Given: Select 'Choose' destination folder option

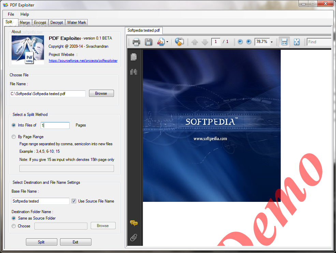Looking at the screenshot, I should point(13,226).
